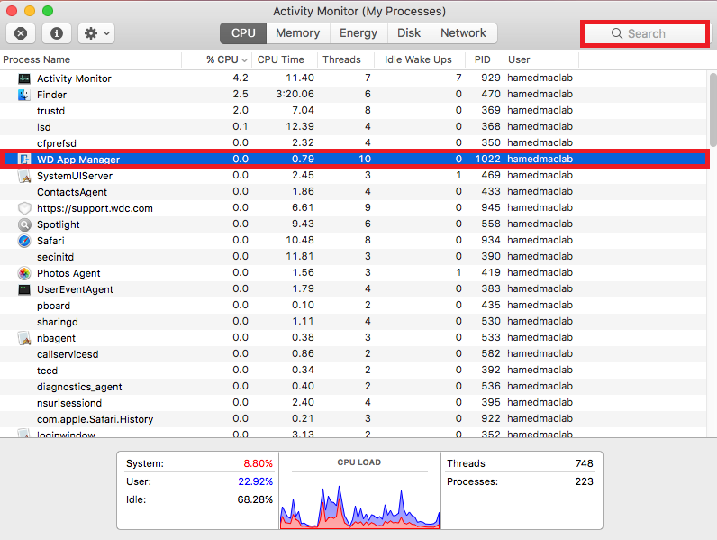The width and height of the screenshot is (717, 540).
Task: Select the Spotlight process icon
Action: (24, 224)
